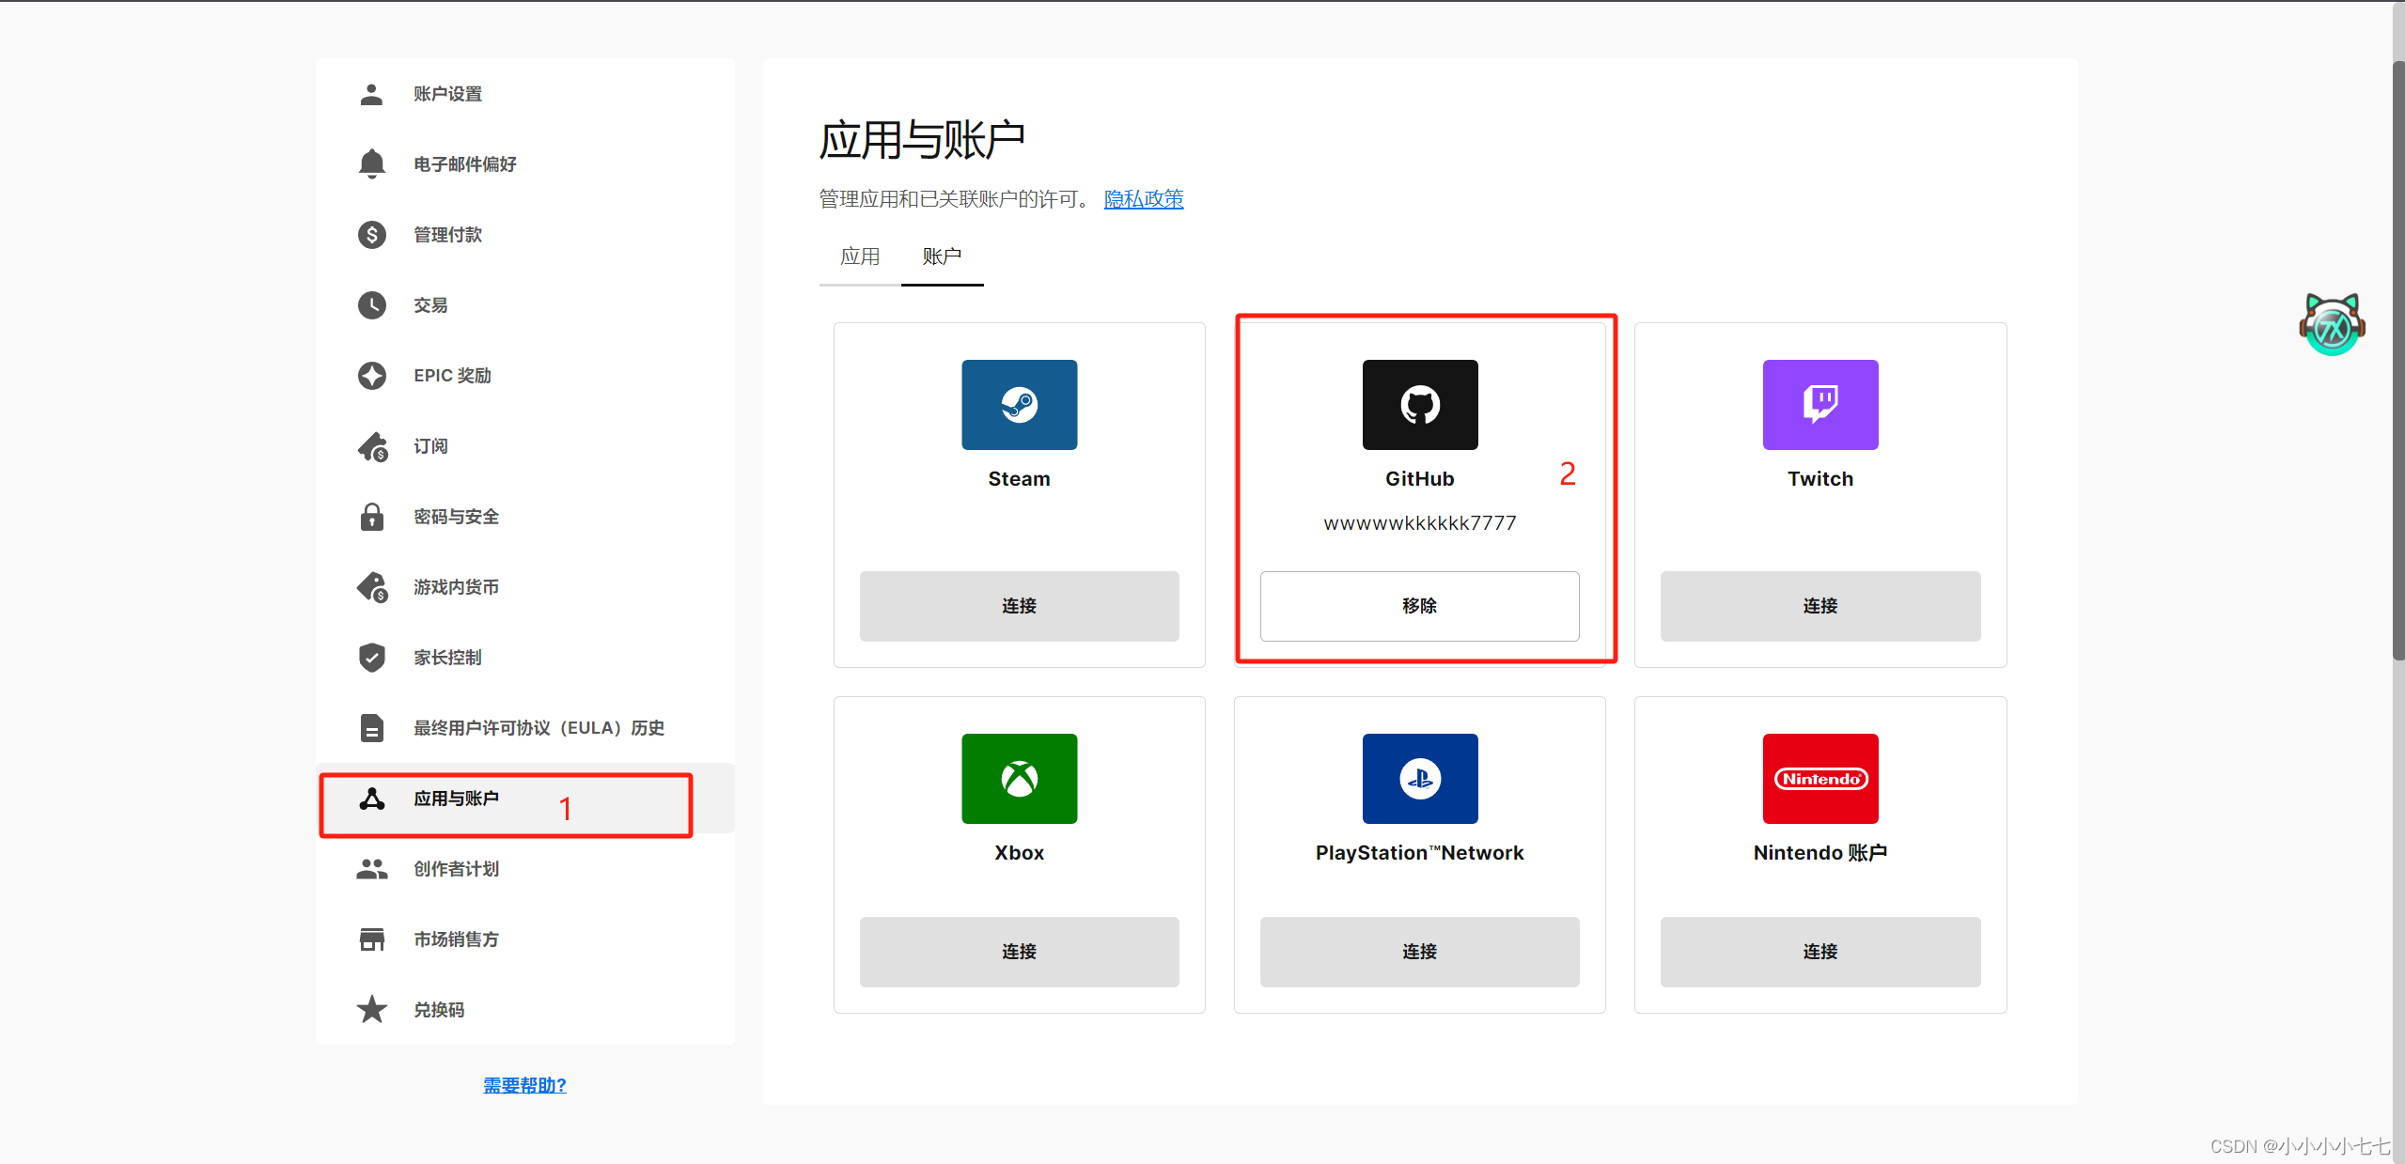2405x1164 pixels.
Task: Click the 应用与账户 page heading
Action: (x=921, y=141)
